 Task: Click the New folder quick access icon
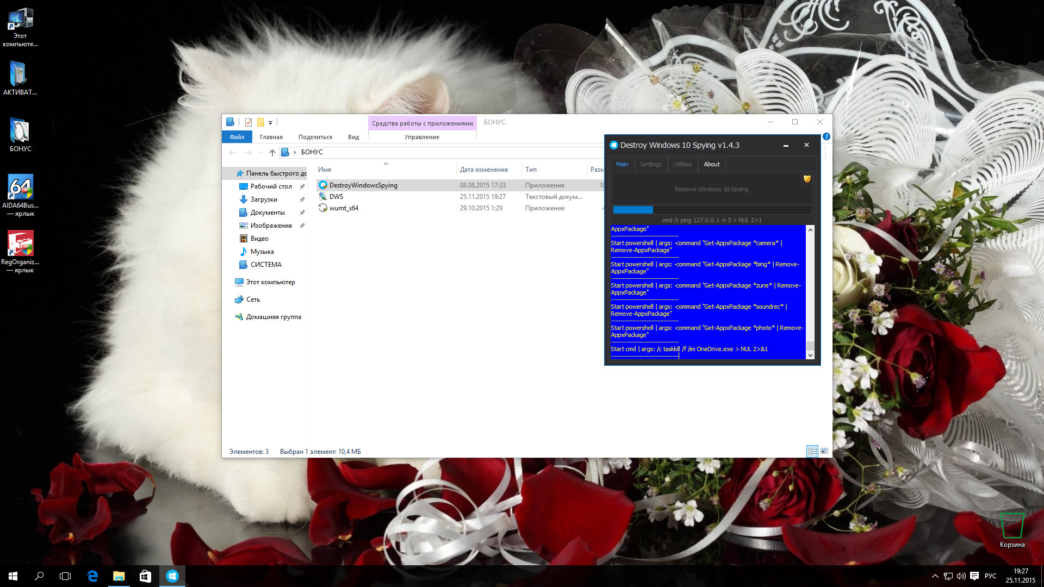point(260,122)
